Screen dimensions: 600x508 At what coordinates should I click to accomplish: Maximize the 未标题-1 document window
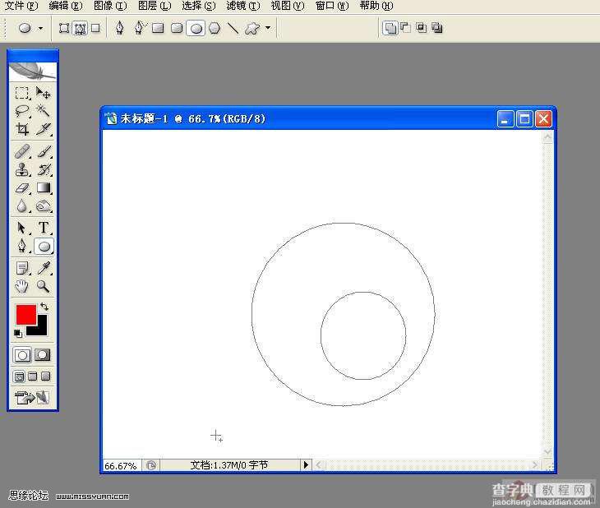coord(524,119)
